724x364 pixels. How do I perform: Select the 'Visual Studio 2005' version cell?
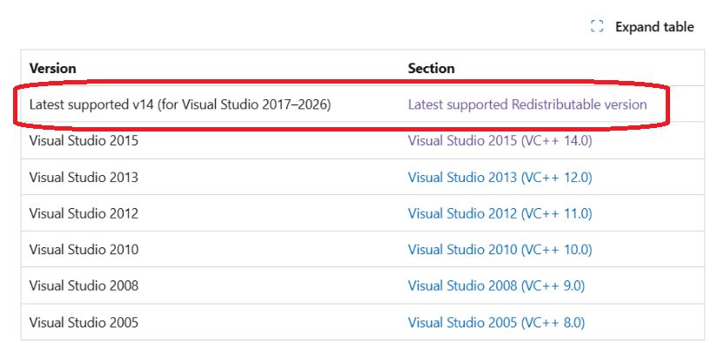click(84, 322)
